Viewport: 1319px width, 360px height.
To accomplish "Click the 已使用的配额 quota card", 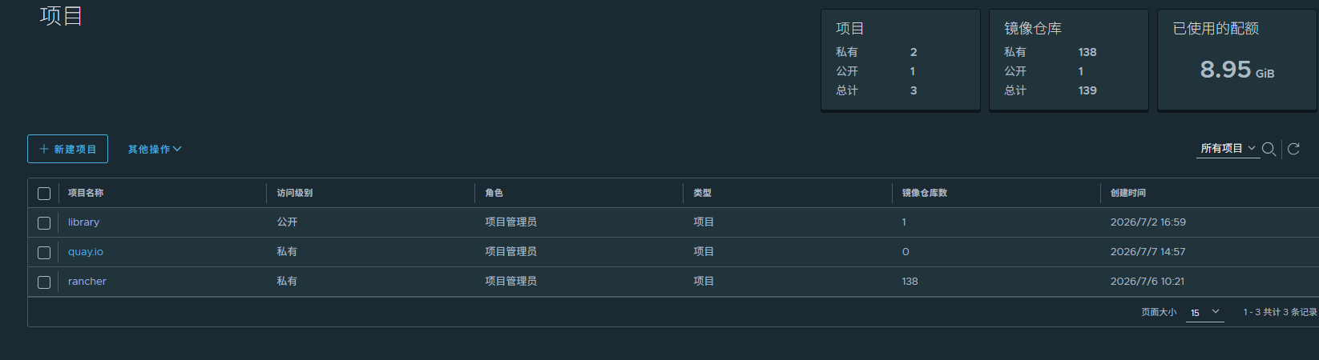I will (1237, 60).
